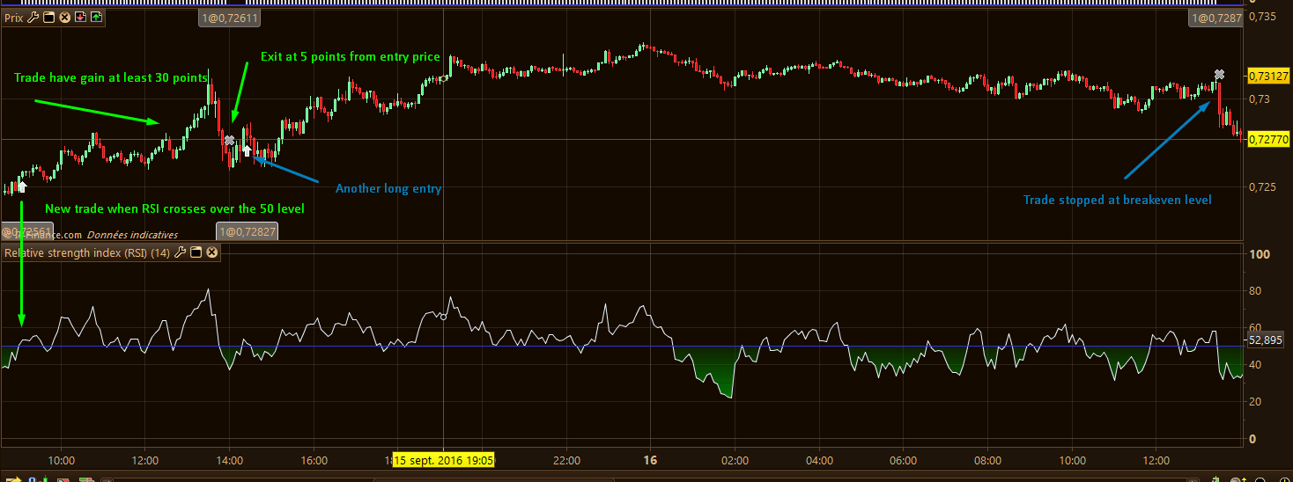Click the 0,735 price axis label
The height and width of the screenshot is (482, 1293).
pos(1263,17)
